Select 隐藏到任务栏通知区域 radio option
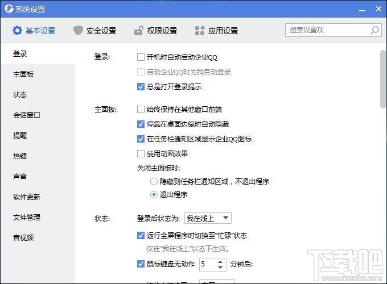Image resolution: width=387 pixels, height=284 pixels. (x=154, y=182)
